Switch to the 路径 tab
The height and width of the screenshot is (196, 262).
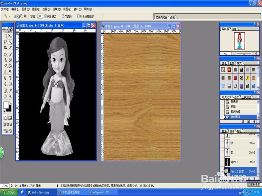click(239, 131)
